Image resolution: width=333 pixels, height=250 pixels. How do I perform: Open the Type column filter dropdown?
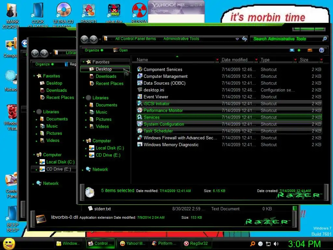(295, 60)
